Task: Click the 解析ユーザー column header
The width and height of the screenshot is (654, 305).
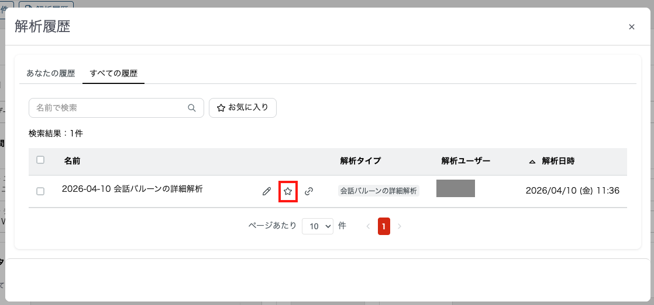Action: click(x=466, y=161)
